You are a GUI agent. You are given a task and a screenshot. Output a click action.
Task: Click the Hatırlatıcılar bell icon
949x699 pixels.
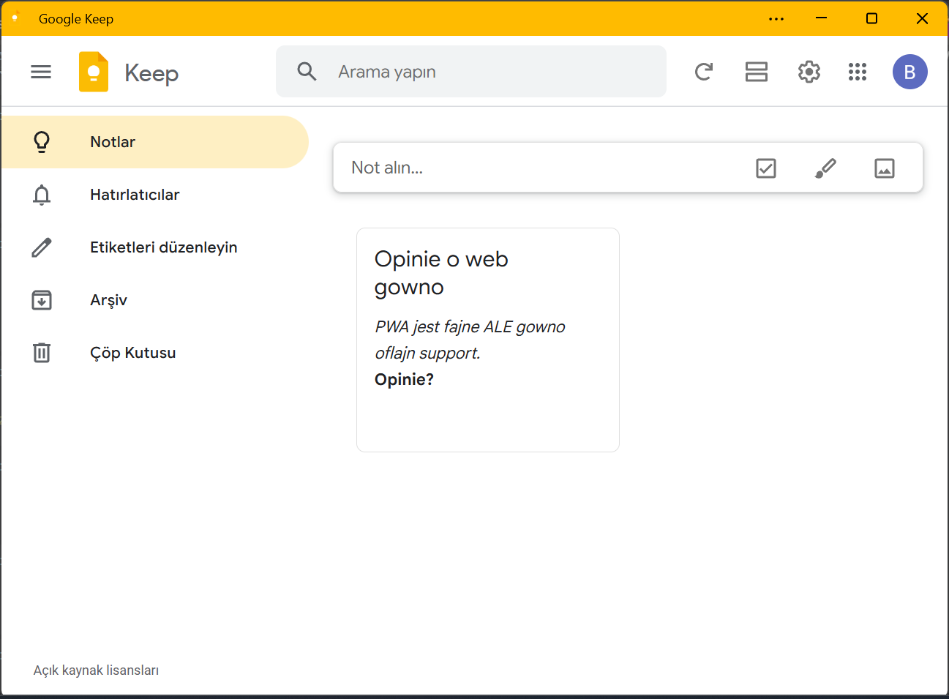tap(42, 195)
